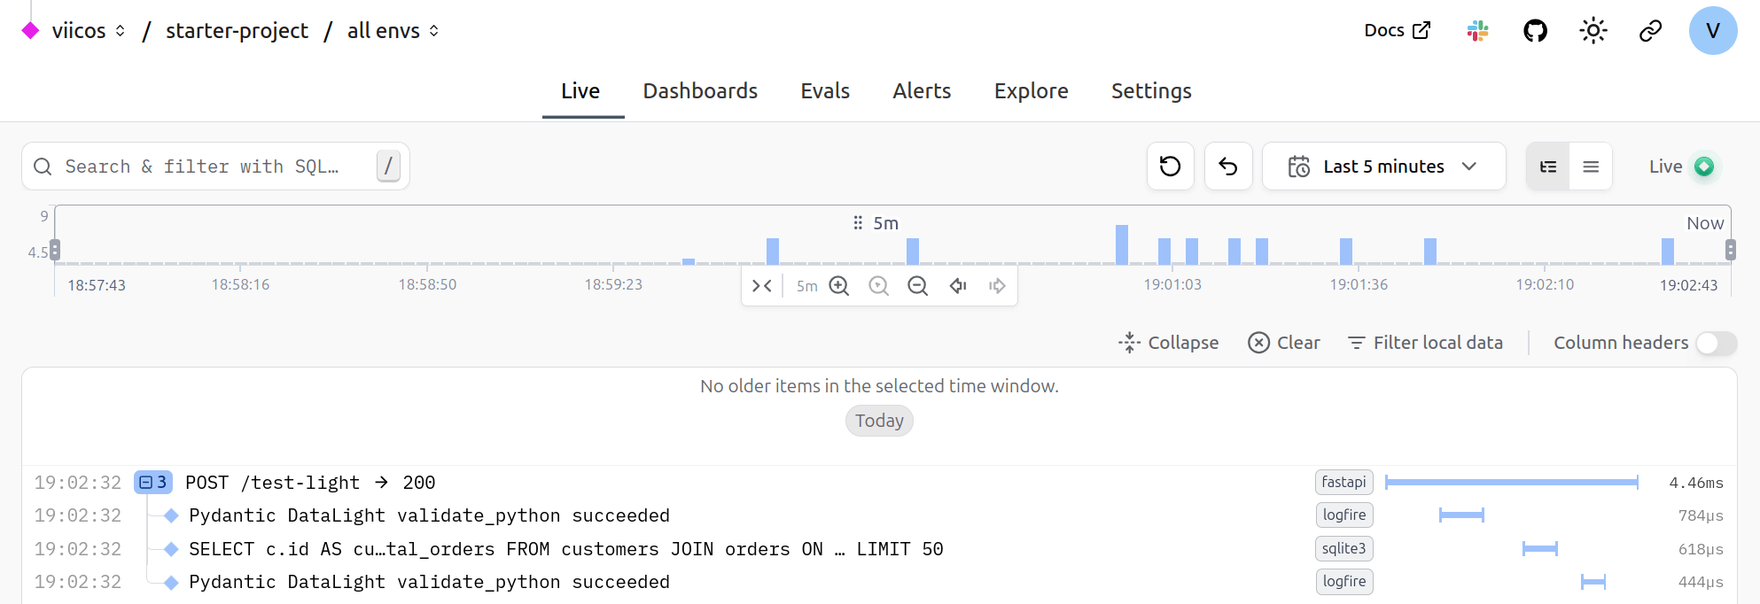Click the timeline reset-zoom magnifier
The width and height of the screenshot is (1760, 604).
click(x=878, y=286)
